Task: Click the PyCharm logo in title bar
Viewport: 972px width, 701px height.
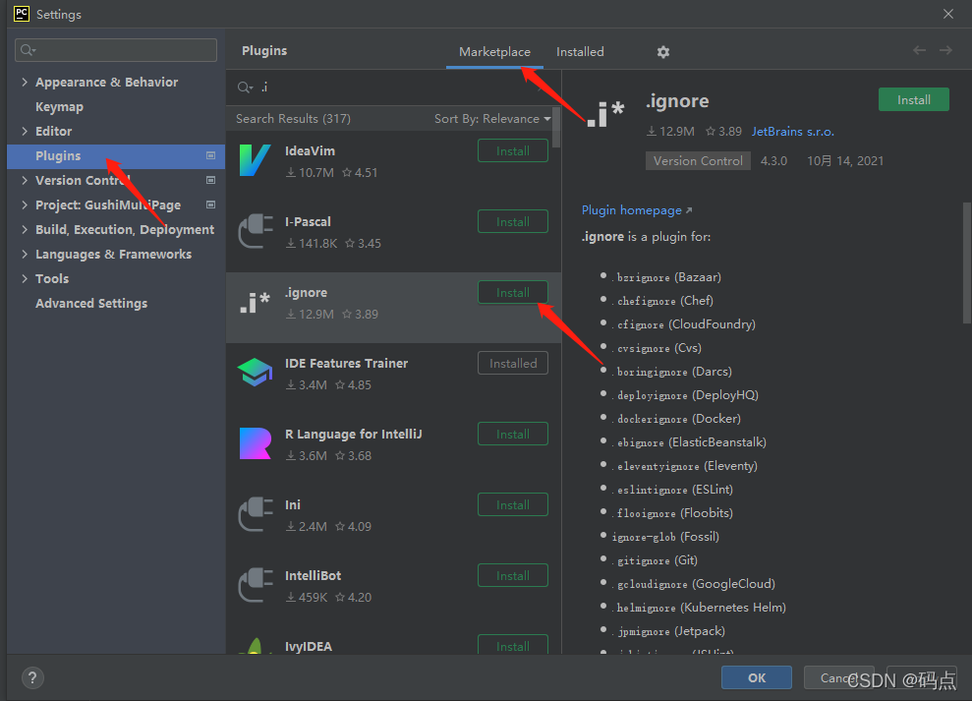Action: click(21, 14)
